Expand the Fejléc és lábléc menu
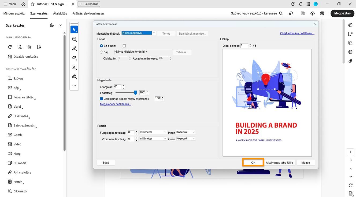356x197 pixels. pyautogui.click(x=21, y=97)
